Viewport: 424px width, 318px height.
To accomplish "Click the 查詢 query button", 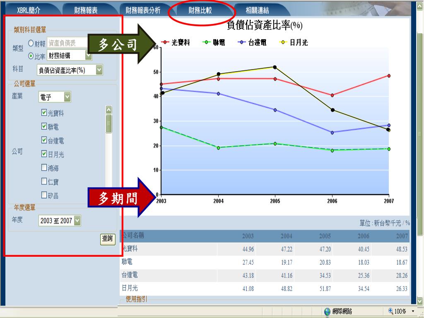I will [x=108, y=239].
